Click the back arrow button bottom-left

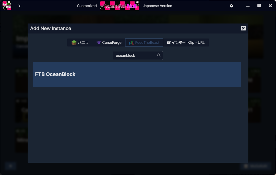pos(10,166)
